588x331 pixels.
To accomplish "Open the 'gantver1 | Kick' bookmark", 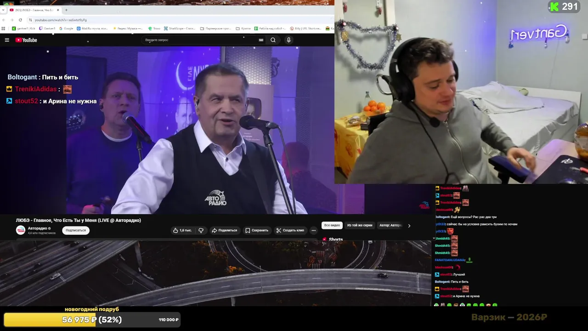I will click(x=23, y=29).
